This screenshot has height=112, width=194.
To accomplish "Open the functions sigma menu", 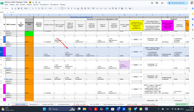I will point(126,8).
